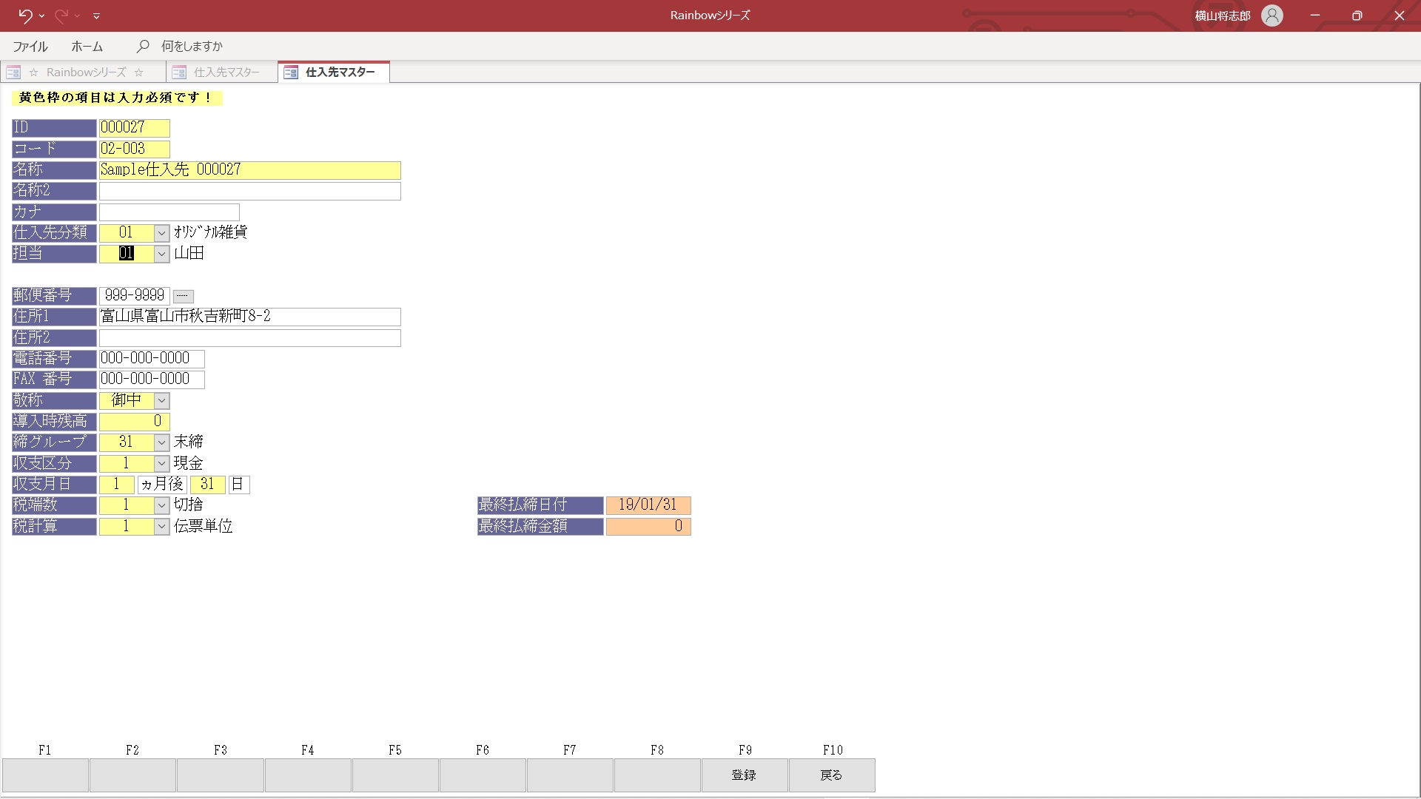Image resolution: width=1421 pixels, height=799 pixels.
Task: Expand the 税端数 dropdown
Action: [x=161, y=505]
